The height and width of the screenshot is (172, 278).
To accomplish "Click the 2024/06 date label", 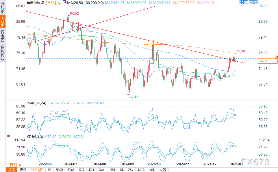I will [45, 164].
